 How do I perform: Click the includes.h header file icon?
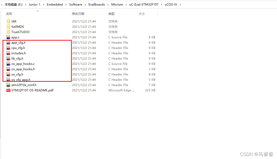click(8, 53)
